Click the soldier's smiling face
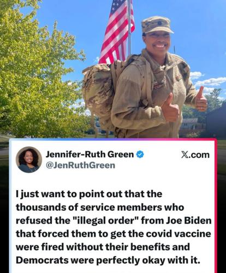Viewport: 226px width, 273px height. (159, 42)
